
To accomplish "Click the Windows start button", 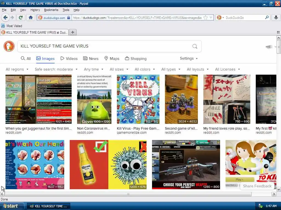I will 12,206.
